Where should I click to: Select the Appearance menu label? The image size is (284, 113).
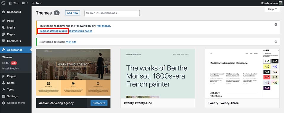click(x=15, y=50)
